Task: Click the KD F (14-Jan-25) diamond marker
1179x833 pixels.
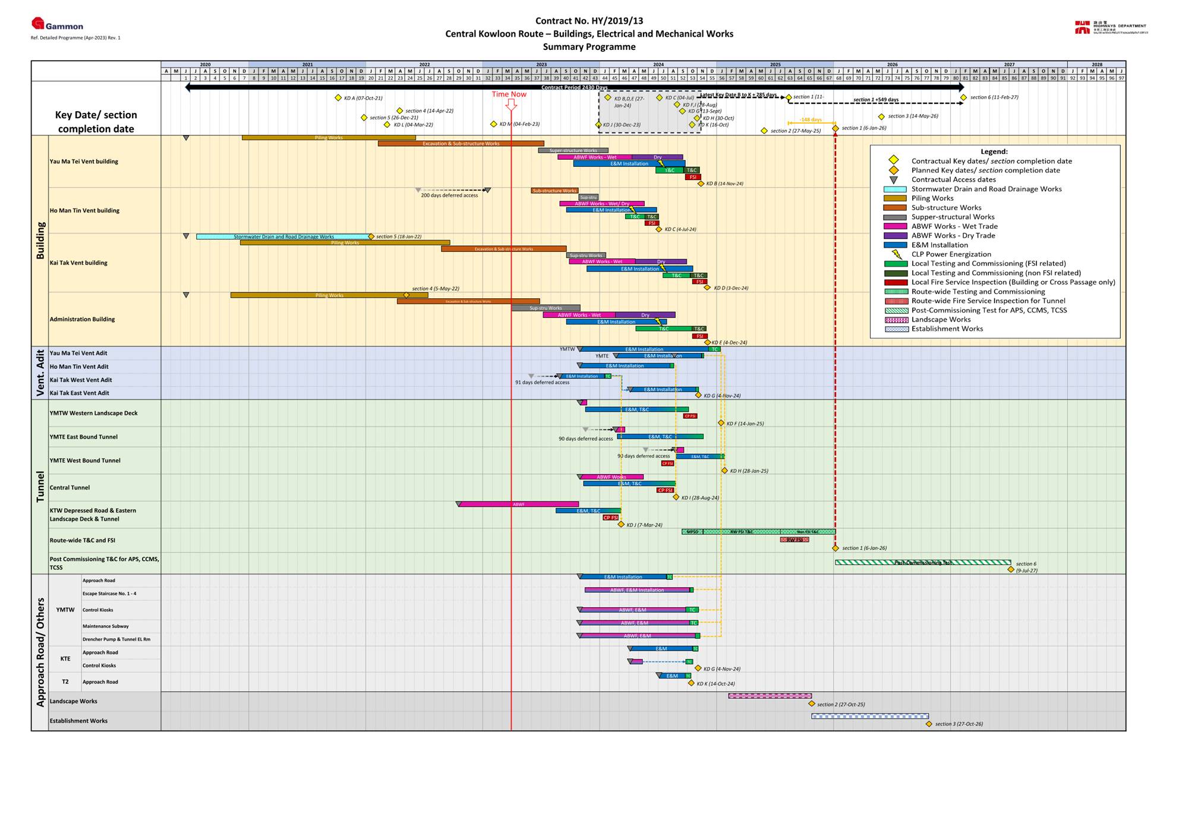Action: click(x=721, y=423)
